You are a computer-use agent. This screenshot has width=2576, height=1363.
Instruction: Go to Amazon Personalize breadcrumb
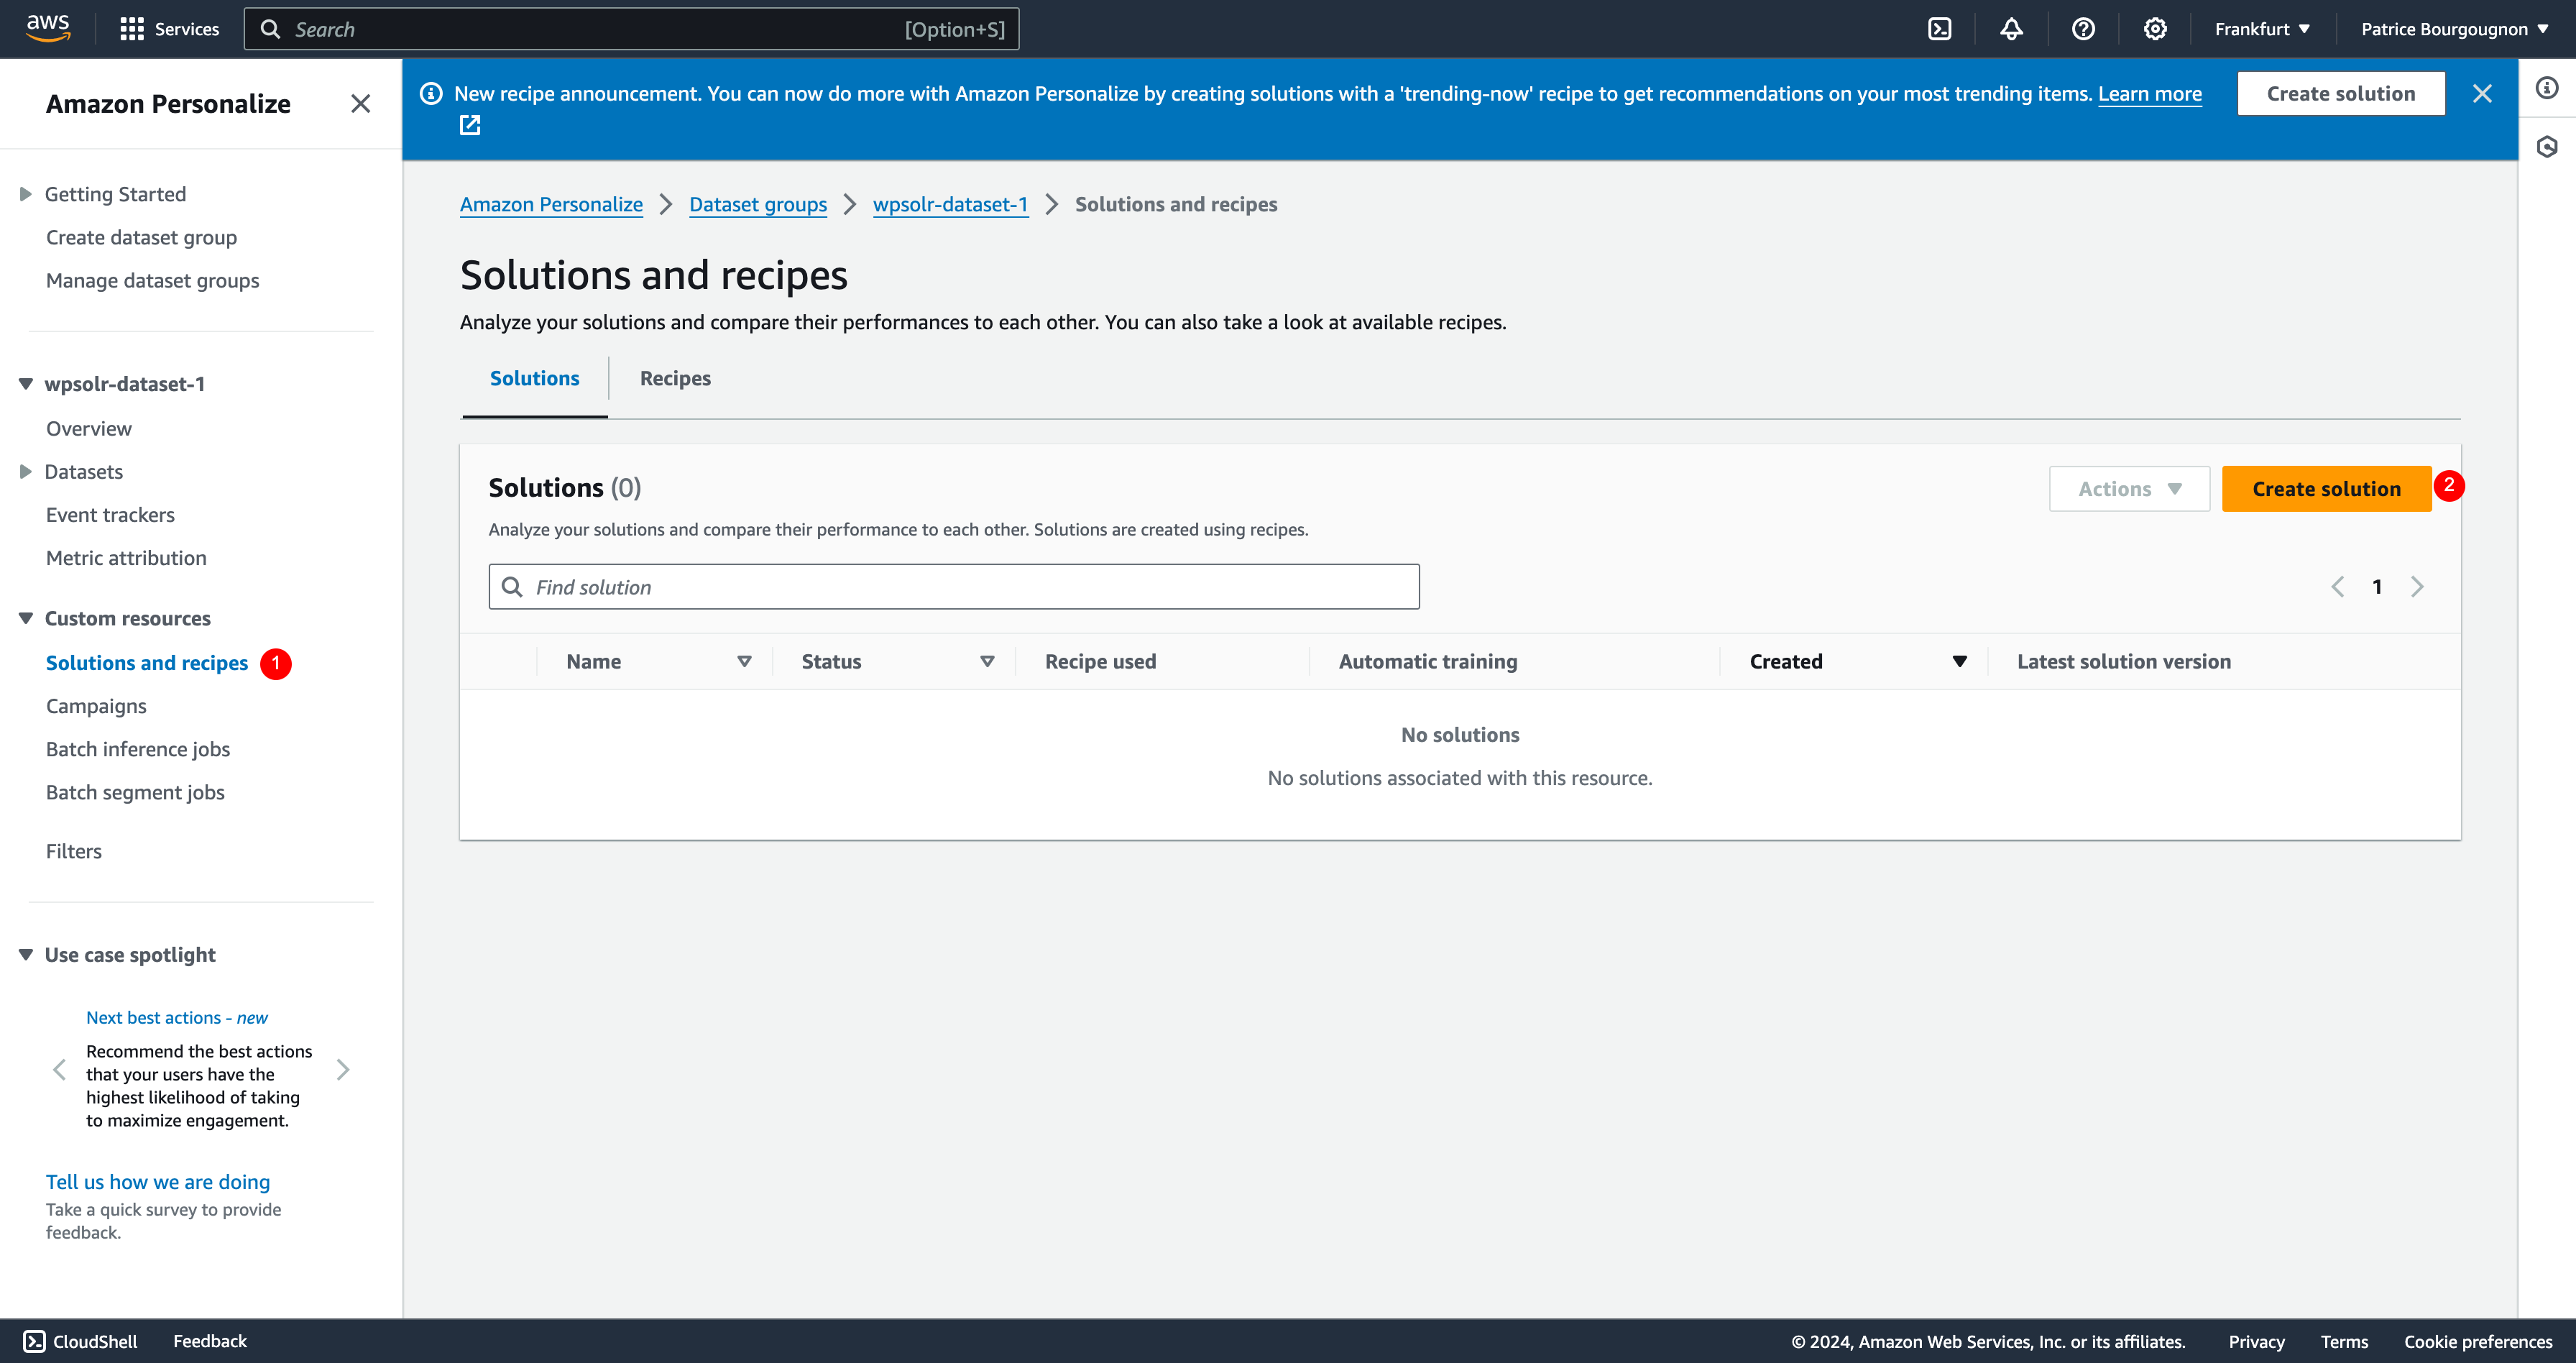pos(551,204)
